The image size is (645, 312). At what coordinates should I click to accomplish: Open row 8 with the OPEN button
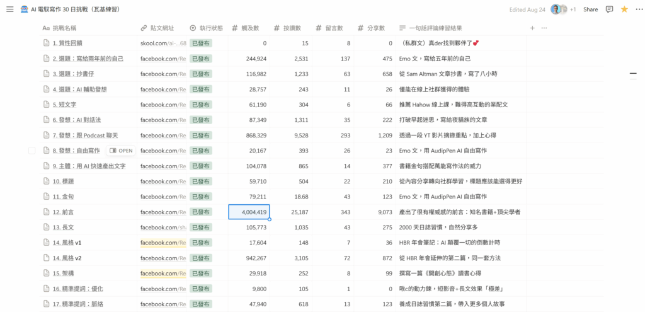point(121,151)
